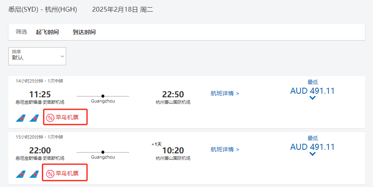373x187 pixels.
Task: Click the 22:50 arrival time
Action: [173, 95]
